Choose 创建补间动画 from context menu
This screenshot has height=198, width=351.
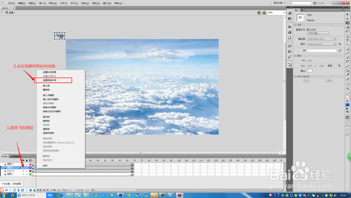pos(49,72)
